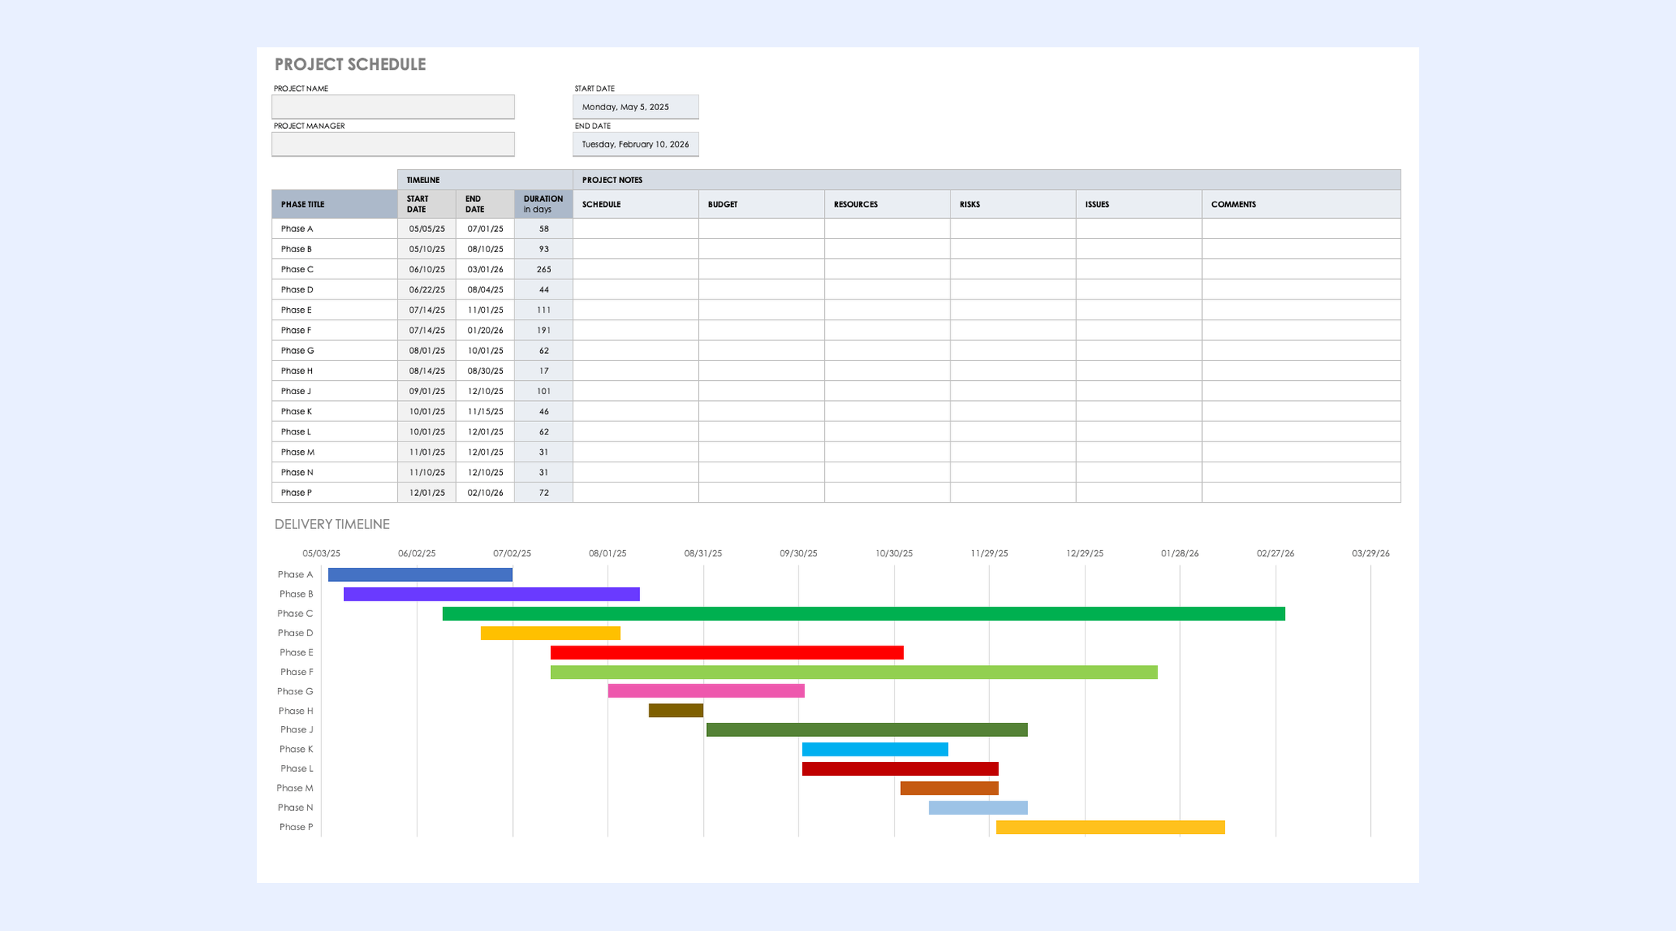Select the SCHEDULE column header
This screenshot has width=1676, height=931.
[x=635, y=204]
